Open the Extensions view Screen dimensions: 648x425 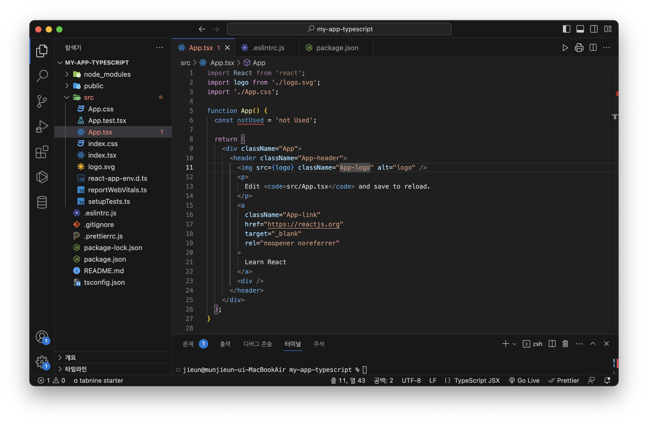(x=42, y=152)
